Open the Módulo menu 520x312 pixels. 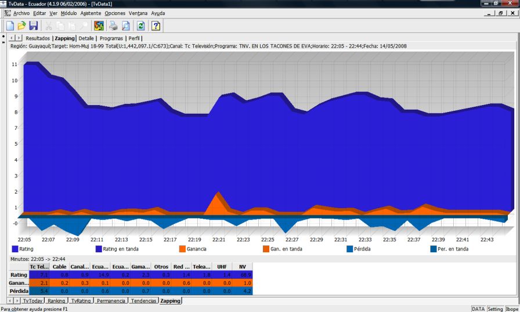68,13
